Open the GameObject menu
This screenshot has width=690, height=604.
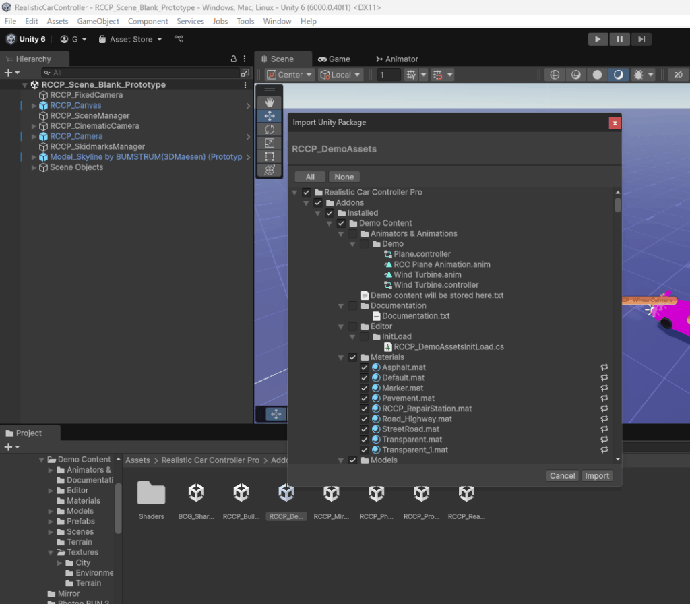(x=98, y=21)
